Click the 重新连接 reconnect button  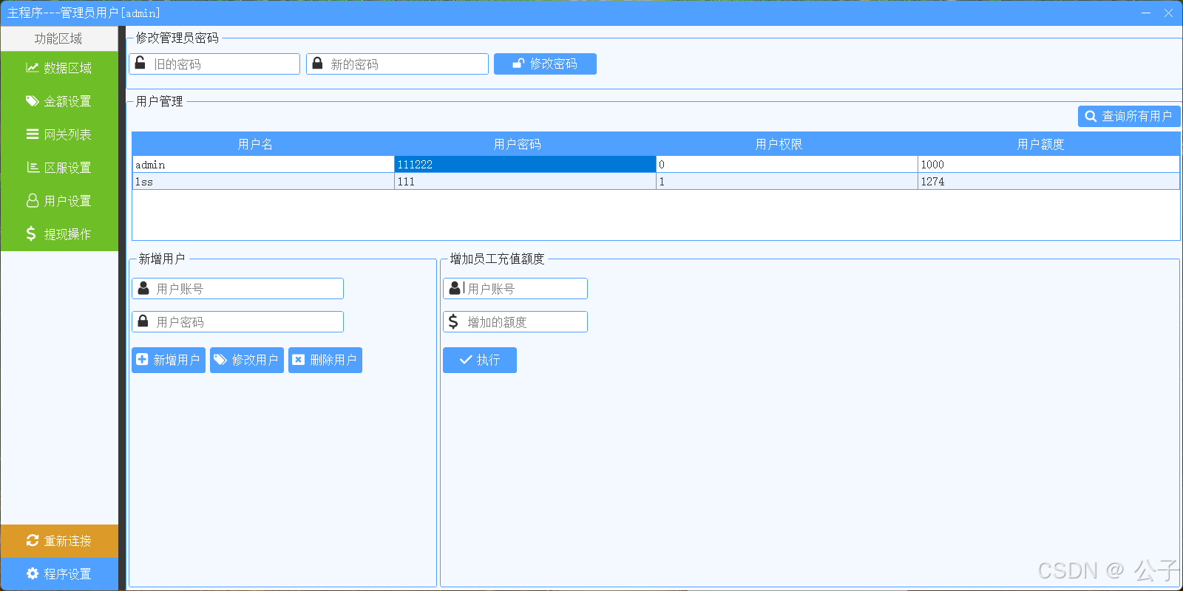(x=59, y=541)
